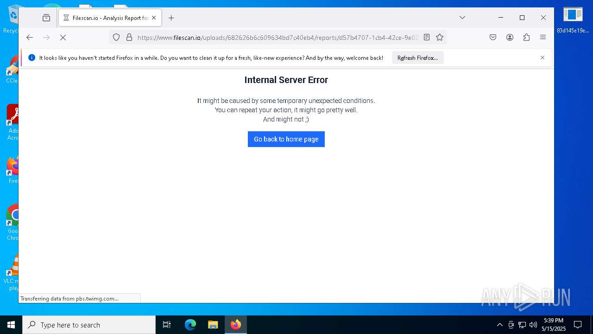This screenshot has height=334, width=593.
Task: Open the Windows Start menu
Action: [x=11, y=325]
